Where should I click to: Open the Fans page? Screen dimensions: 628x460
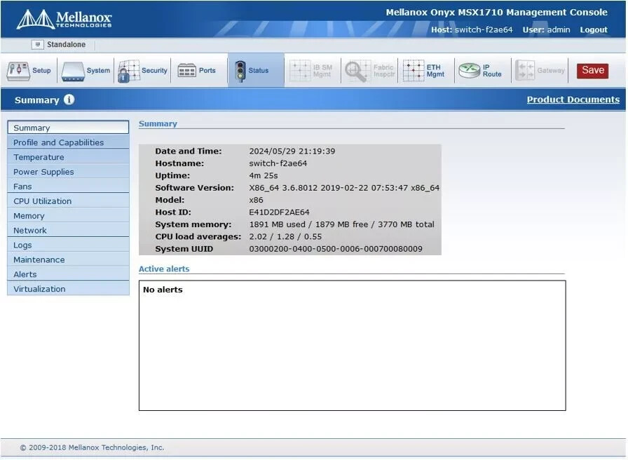[x=68, y=187]
